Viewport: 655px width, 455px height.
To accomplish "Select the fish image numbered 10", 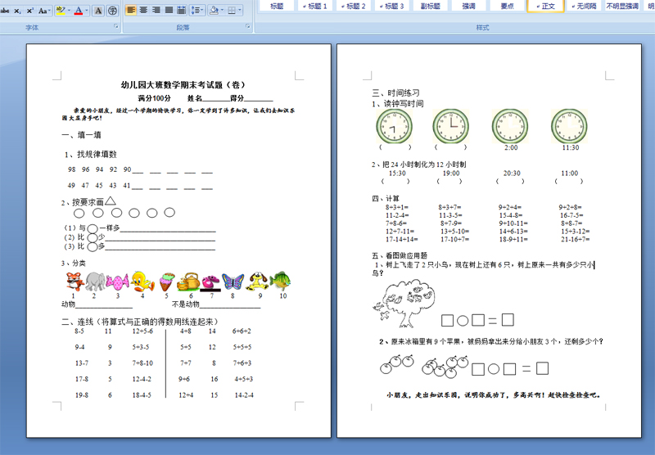I will 280,281.
